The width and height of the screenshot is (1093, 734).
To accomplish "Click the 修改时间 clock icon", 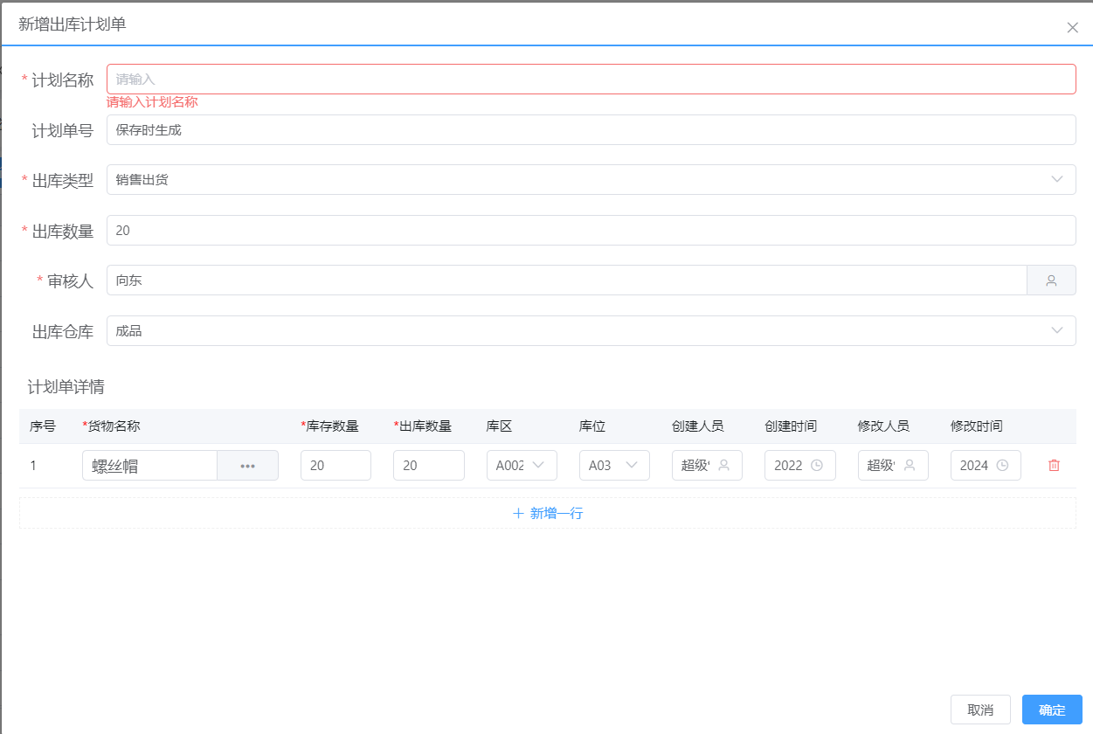I will 1002,466.
